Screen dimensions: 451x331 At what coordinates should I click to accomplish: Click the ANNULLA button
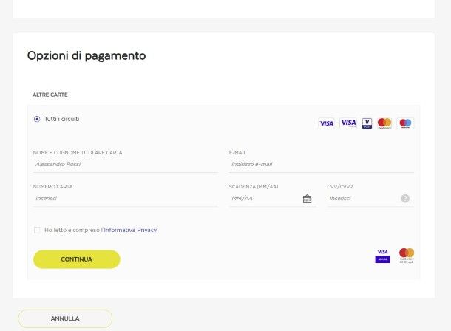click(x=65, y=318)
